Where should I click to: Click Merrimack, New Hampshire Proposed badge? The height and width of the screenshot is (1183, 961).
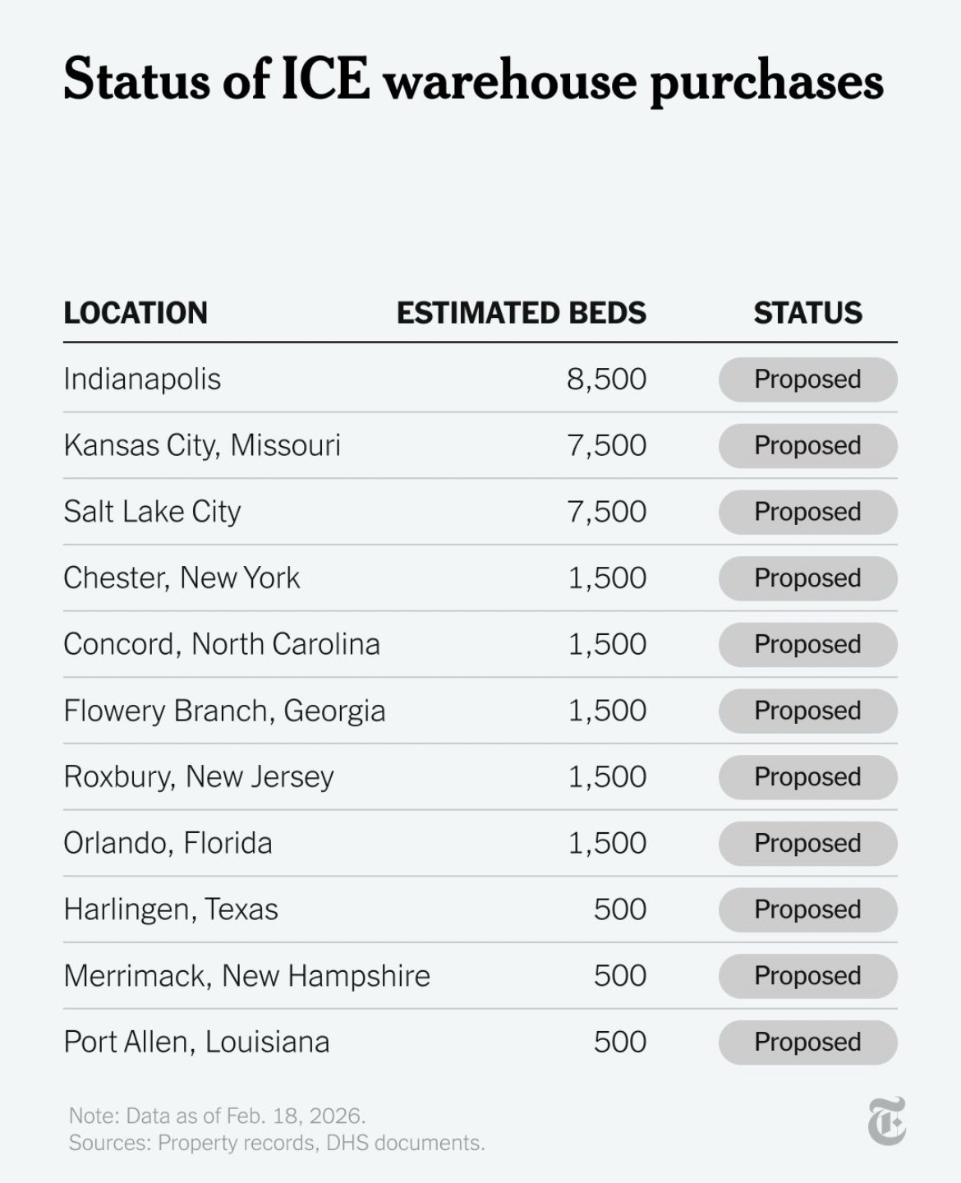(x=807, y=976)
